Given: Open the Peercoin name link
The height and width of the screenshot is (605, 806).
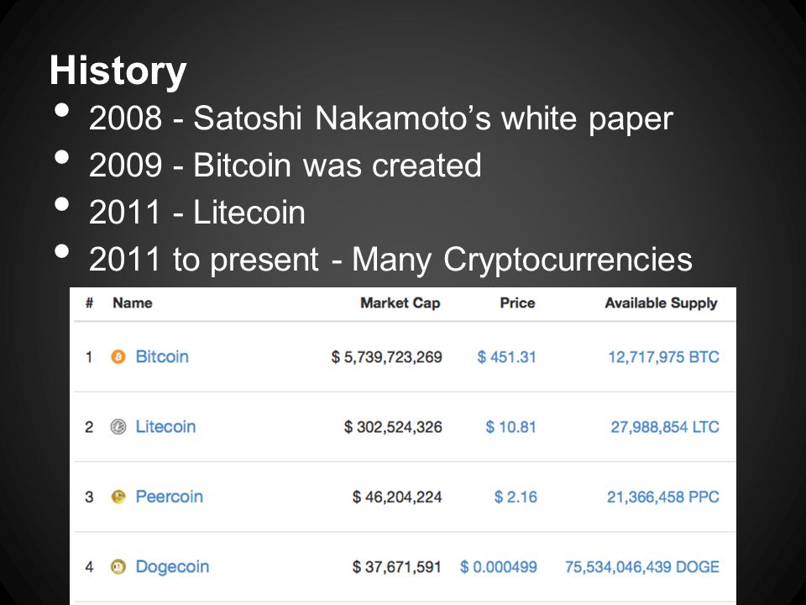Looking at the screenshot, I should (x=169, y=497).
